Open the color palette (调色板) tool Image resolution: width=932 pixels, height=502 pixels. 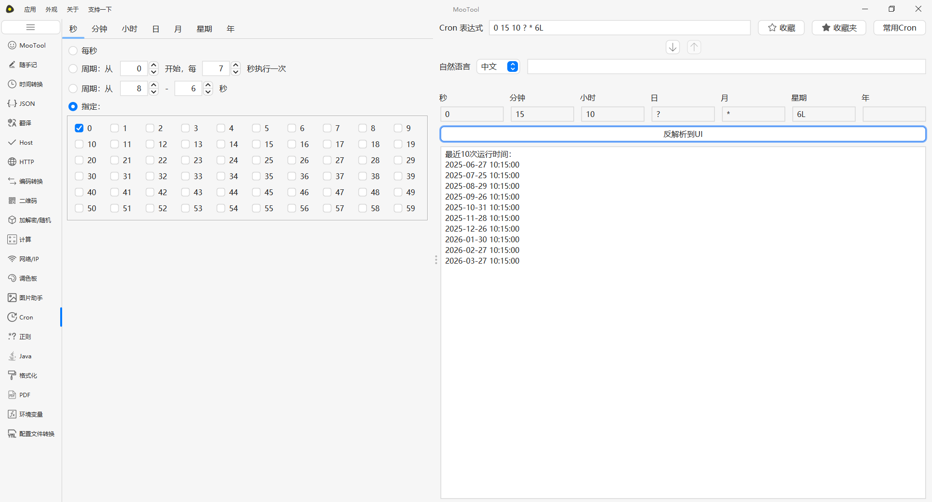(x=28, y=278)
